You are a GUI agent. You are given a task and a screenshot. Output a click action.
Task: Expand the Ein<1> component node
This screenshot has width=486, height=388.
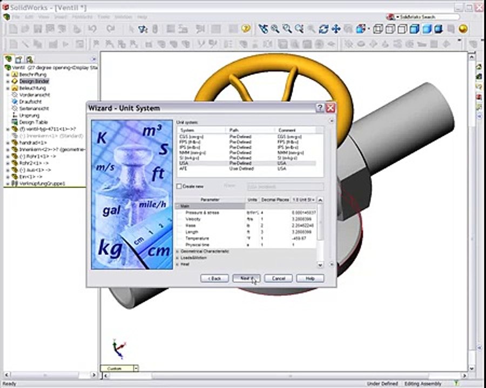8,177
